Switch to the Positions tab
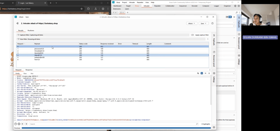280x131 pixels. [31, 30]
